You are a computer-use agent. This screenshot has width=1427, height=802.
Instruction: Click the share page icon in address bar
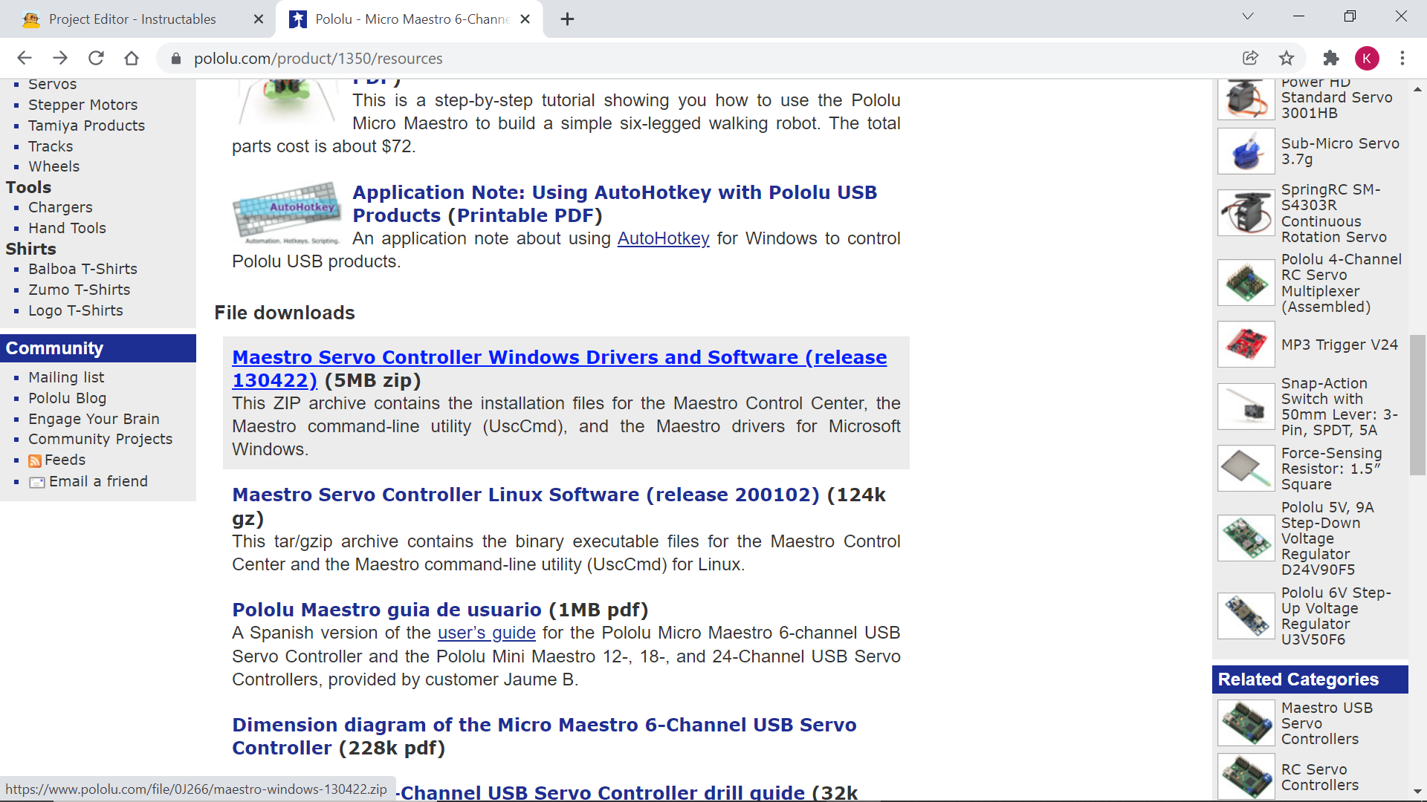pyautogui.click(x=1250, y=58)
